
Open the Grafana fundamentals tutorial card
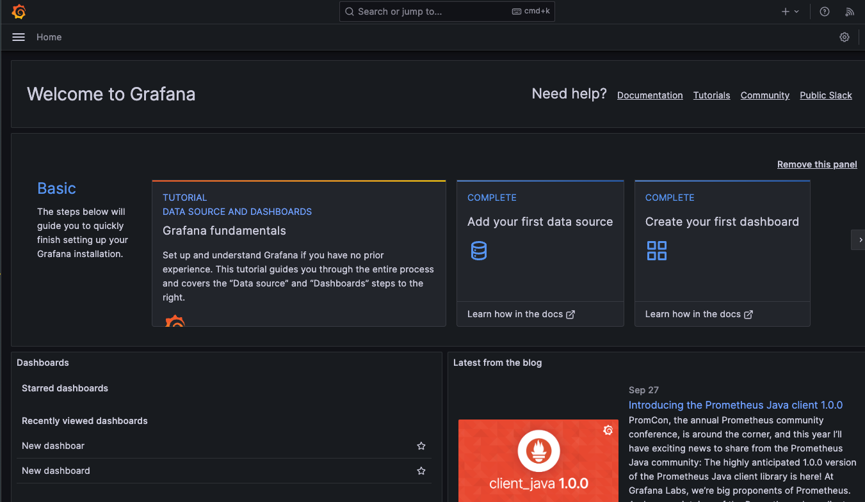[299, 253]
